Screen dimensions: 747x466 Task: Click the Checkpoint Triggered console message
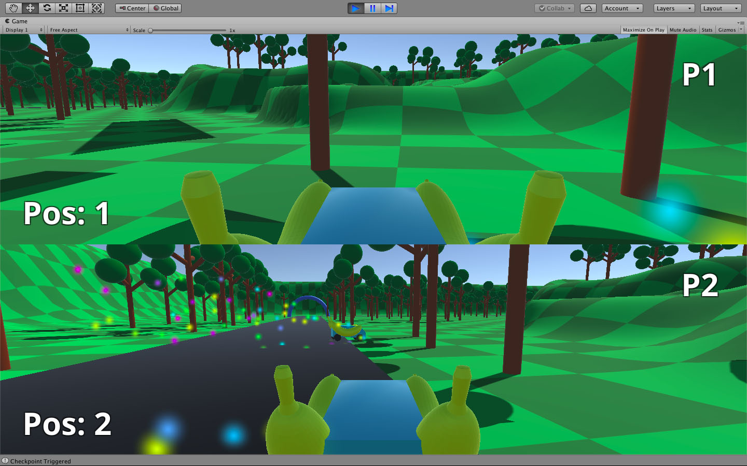pos(40,461)
